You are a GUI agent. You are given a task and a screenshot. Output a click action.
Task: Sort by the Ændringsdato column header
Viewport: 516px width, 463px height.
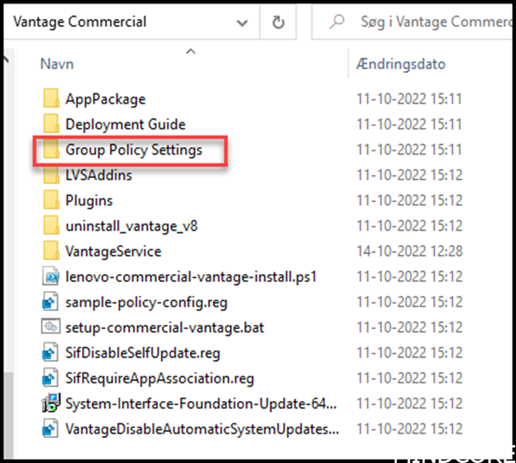tap(401, 63)
